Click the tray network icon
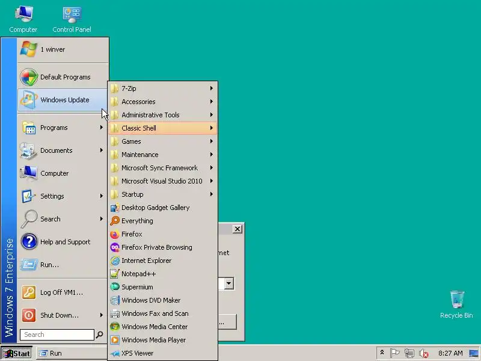 (409, 353)
